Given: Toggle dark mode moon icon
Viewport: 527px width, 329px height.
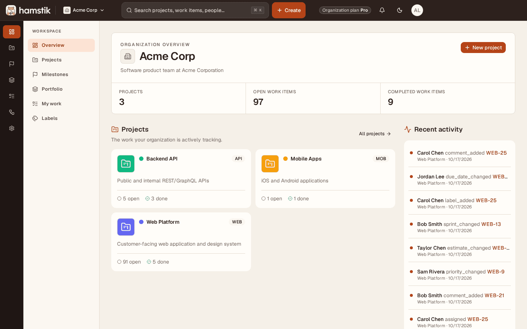Looking at the screenshot, I should (400, 10).
